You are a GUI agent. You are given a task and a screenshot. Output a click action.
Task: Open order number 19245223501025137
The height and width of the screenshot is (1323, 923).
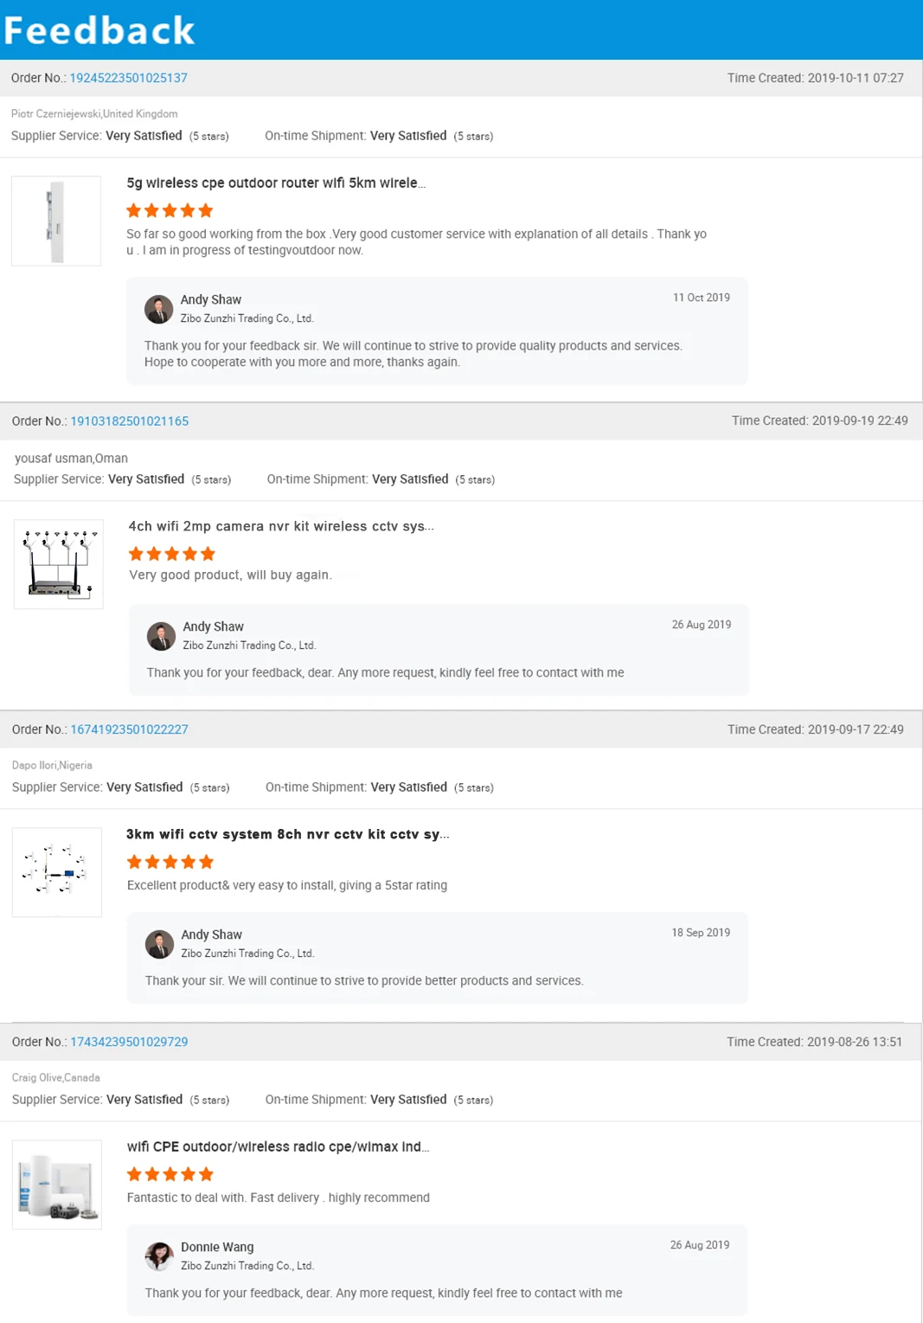click(x=128, y=78)
